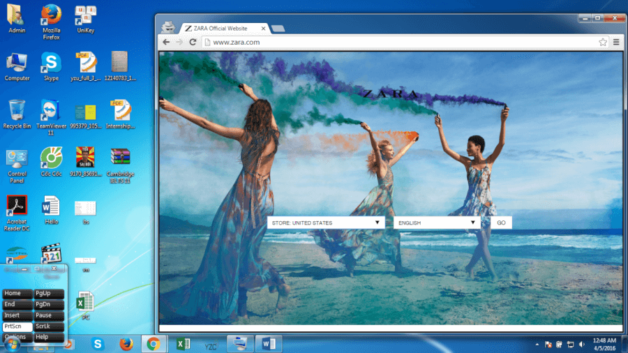Reload the Zara page

click(x=193, y=42)
